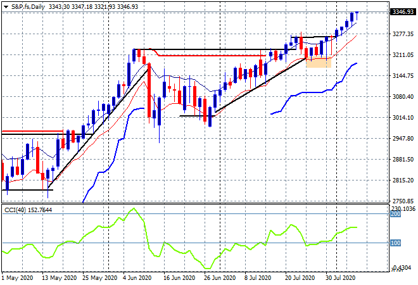
Task: Click the 3211.05 price axis label
Action: click(x=403, y=55)
